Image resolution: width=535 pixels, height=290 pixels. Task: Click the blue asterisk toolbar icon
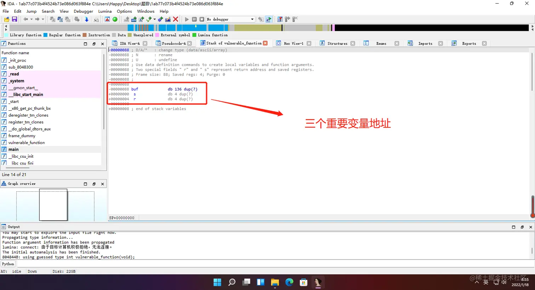160,19
